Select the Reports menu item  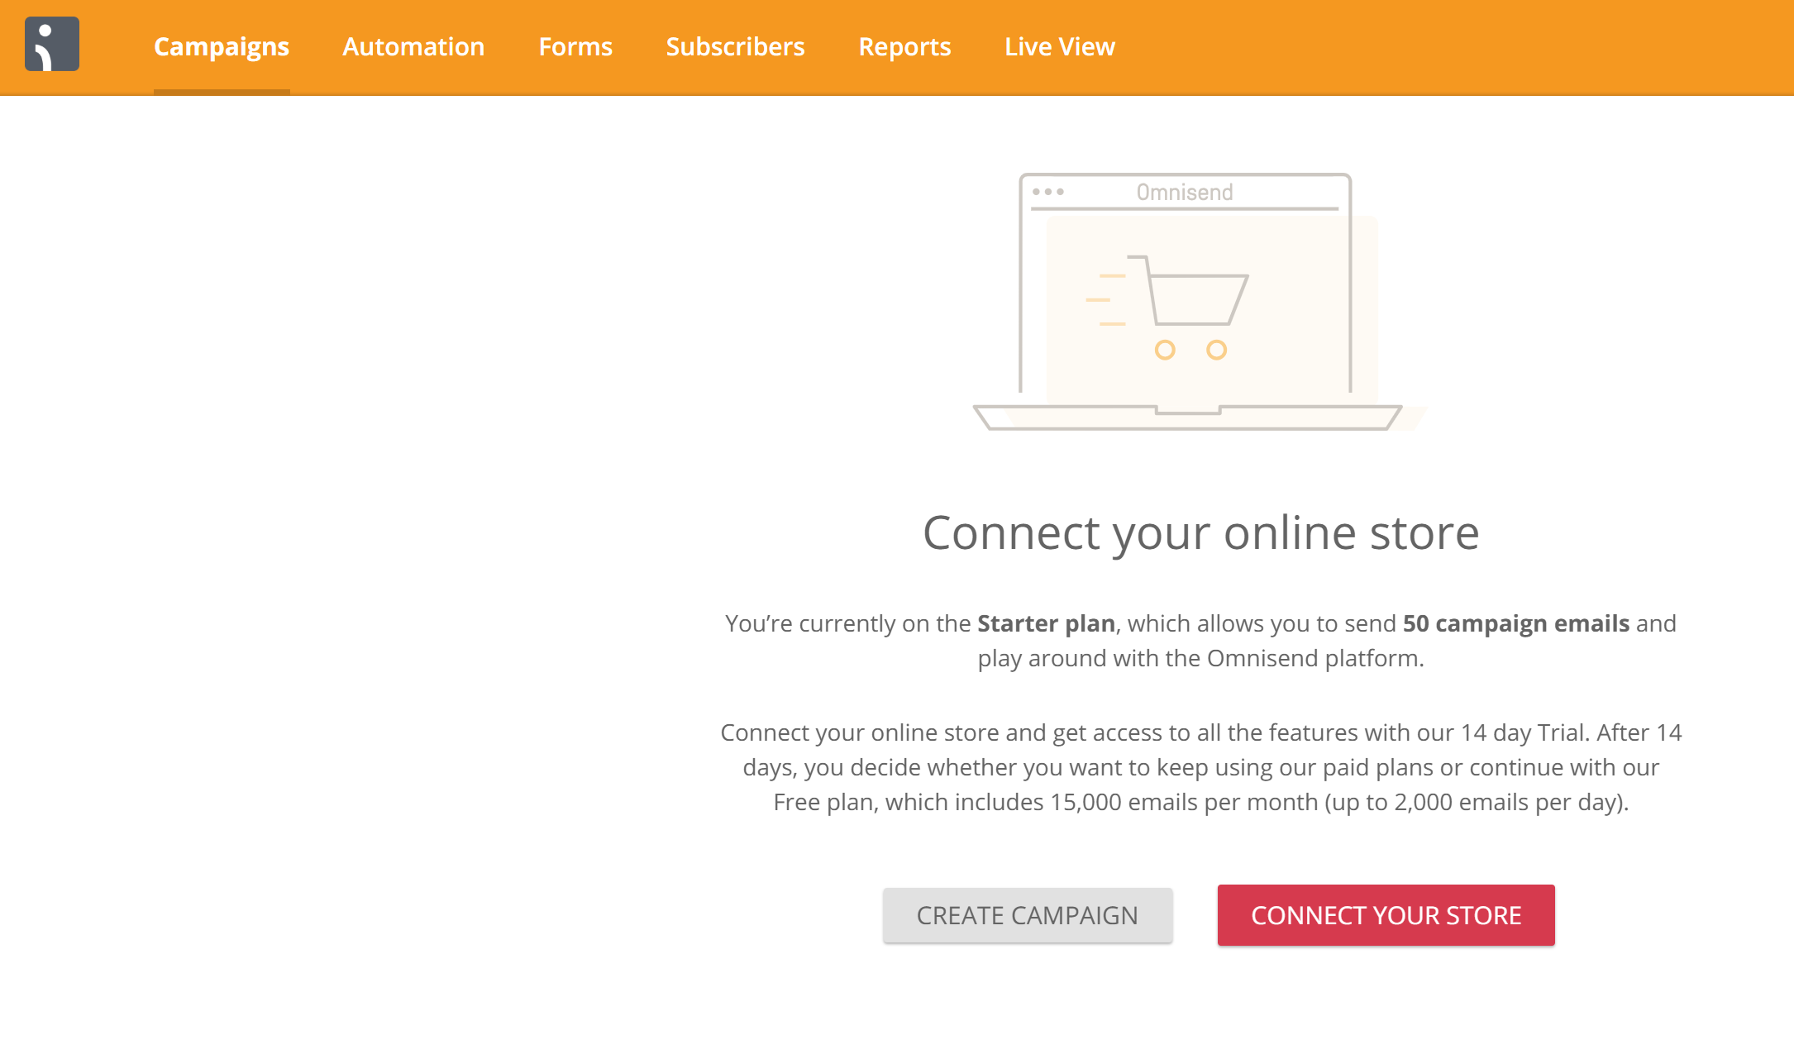[x=905, y=47]
